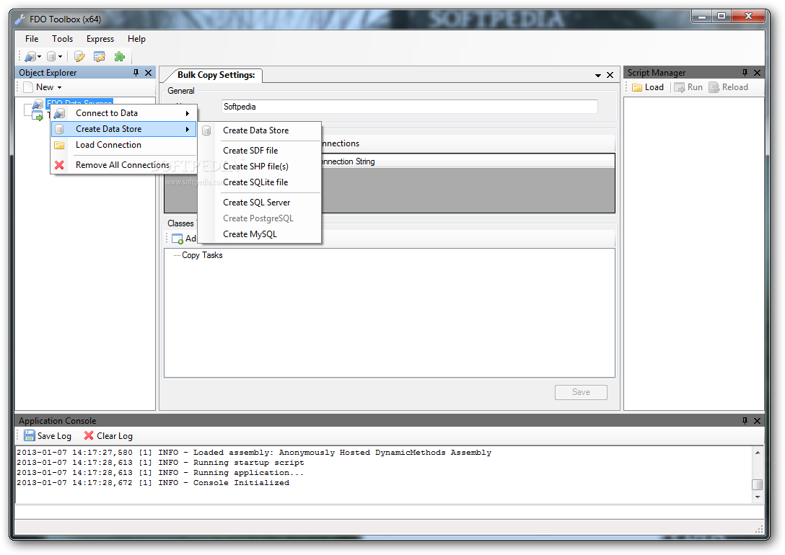Click Run in Script Manager
This screenshot has width=785, height=555.
pos(688,87)
